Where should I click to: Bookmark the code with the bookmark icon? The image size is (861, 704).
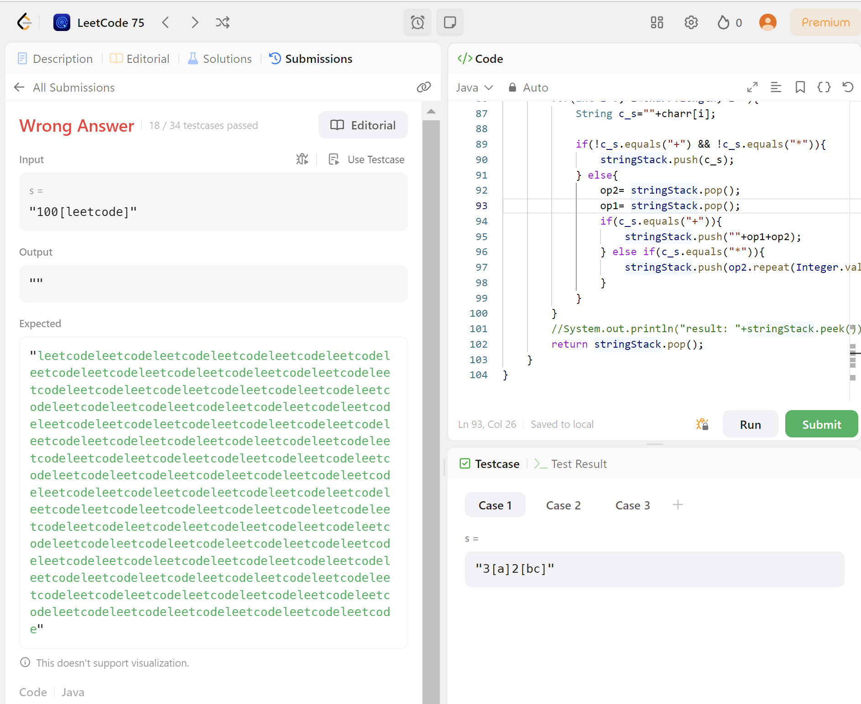click(x=800, y=87)
